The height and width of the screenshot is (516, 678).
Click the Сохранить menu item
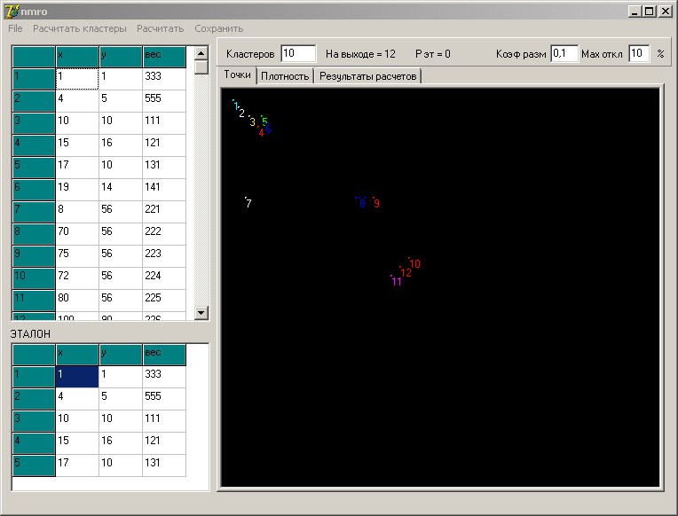[x=219, y=28]
